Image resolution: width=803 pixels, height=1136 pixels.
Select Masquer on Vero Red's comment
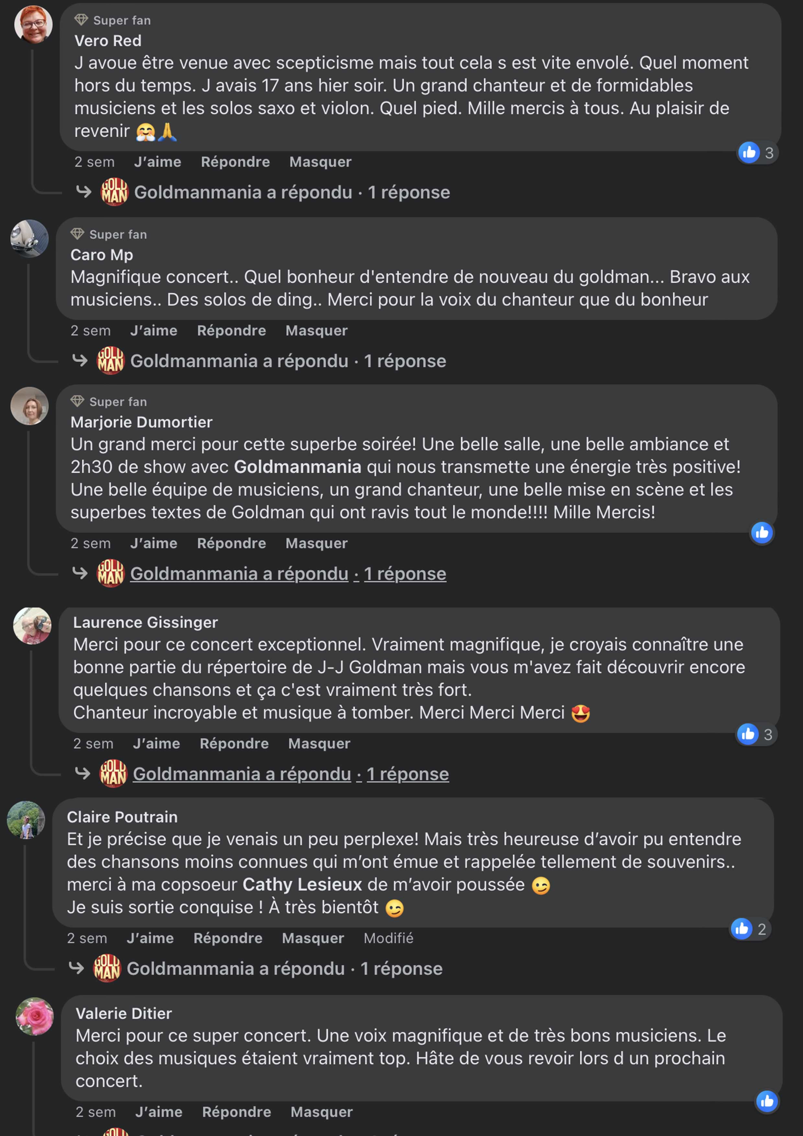(320, 162)
